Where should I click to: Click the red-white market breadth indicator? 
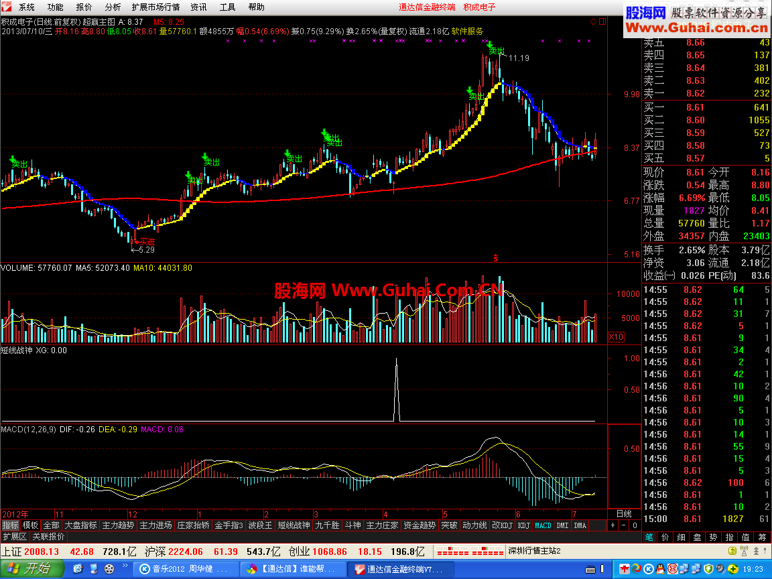coord(470,551)
